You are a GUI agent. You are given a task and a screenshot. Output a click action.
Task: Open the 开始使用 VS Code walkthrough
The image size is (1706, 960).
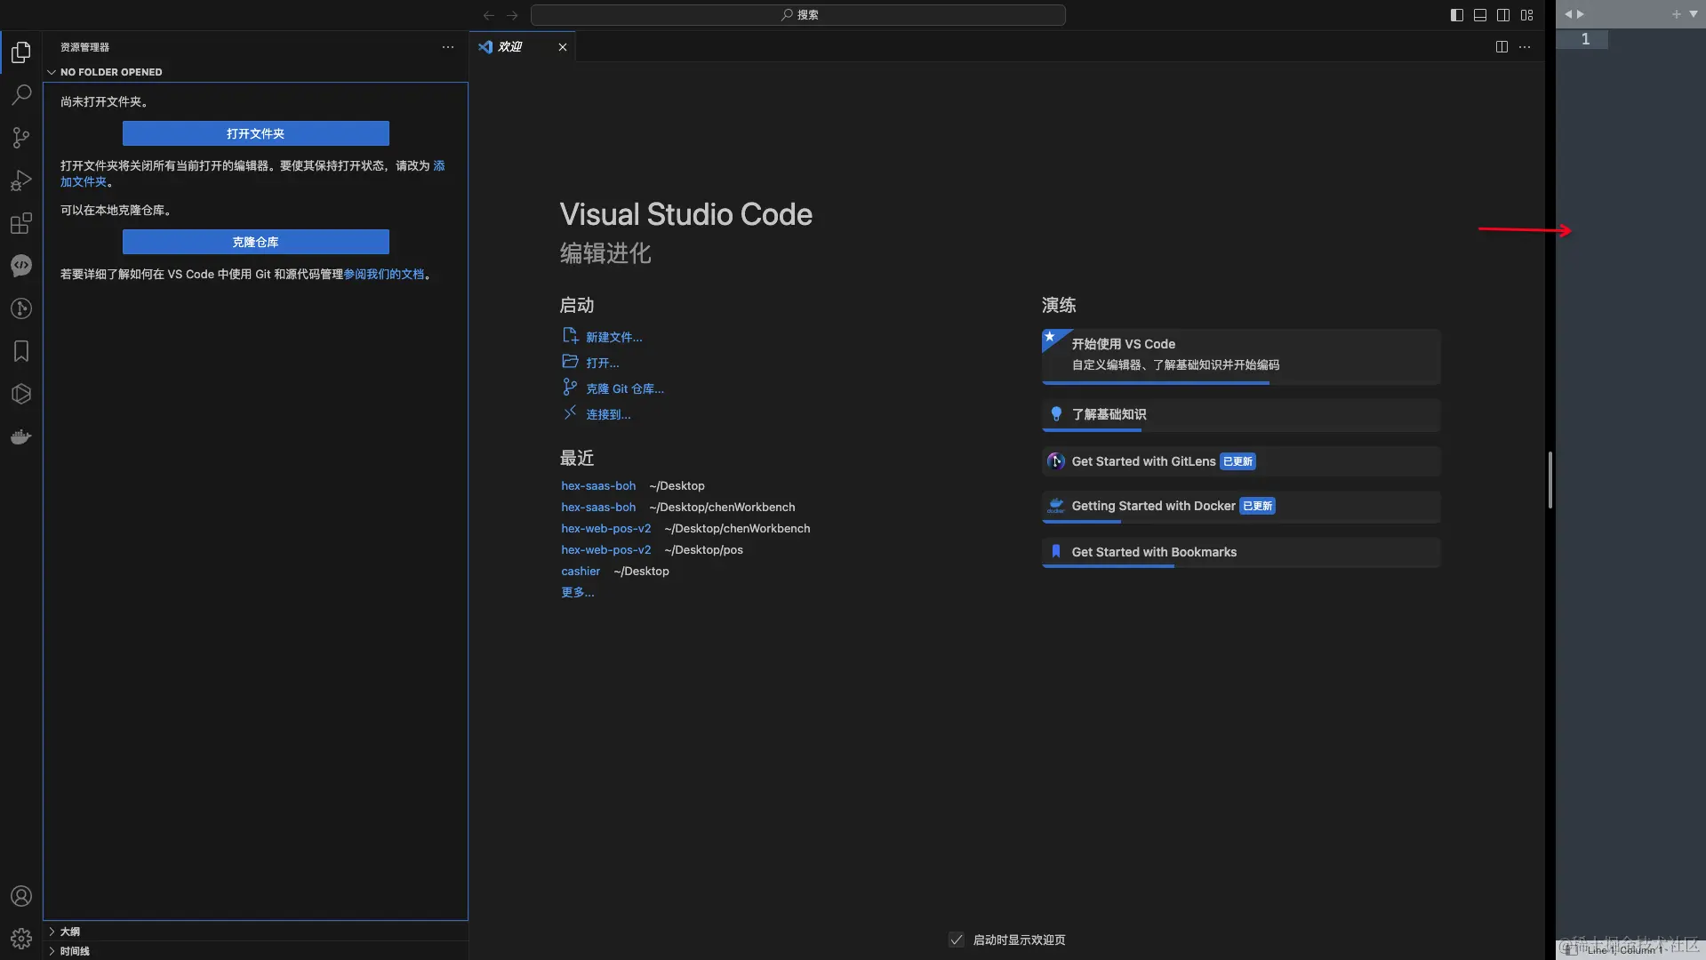point(1241,356)
